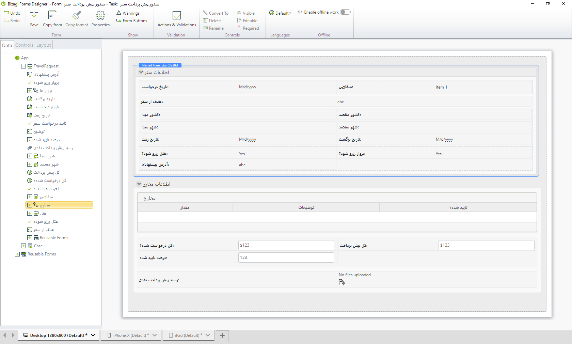The image size is (572, 344).
Task: Save the form with Save icon
Action: point(34,16)
